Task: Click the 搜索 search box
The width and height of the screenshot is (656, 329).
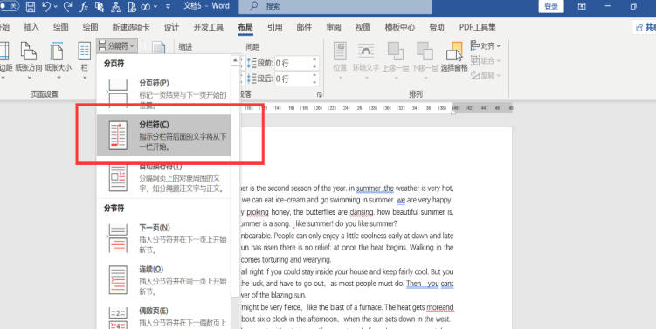Action: [335, 7]
